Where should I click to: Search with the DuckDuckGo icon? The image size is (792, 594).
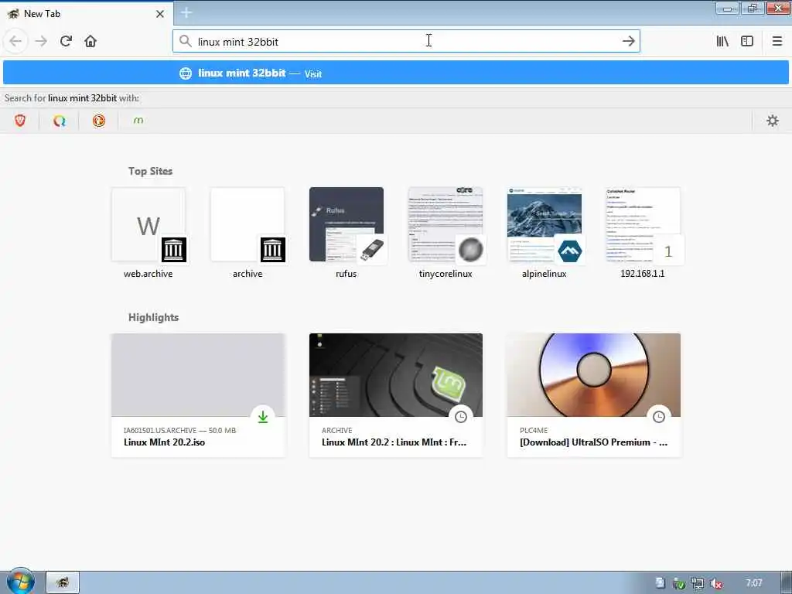(99, 121)
